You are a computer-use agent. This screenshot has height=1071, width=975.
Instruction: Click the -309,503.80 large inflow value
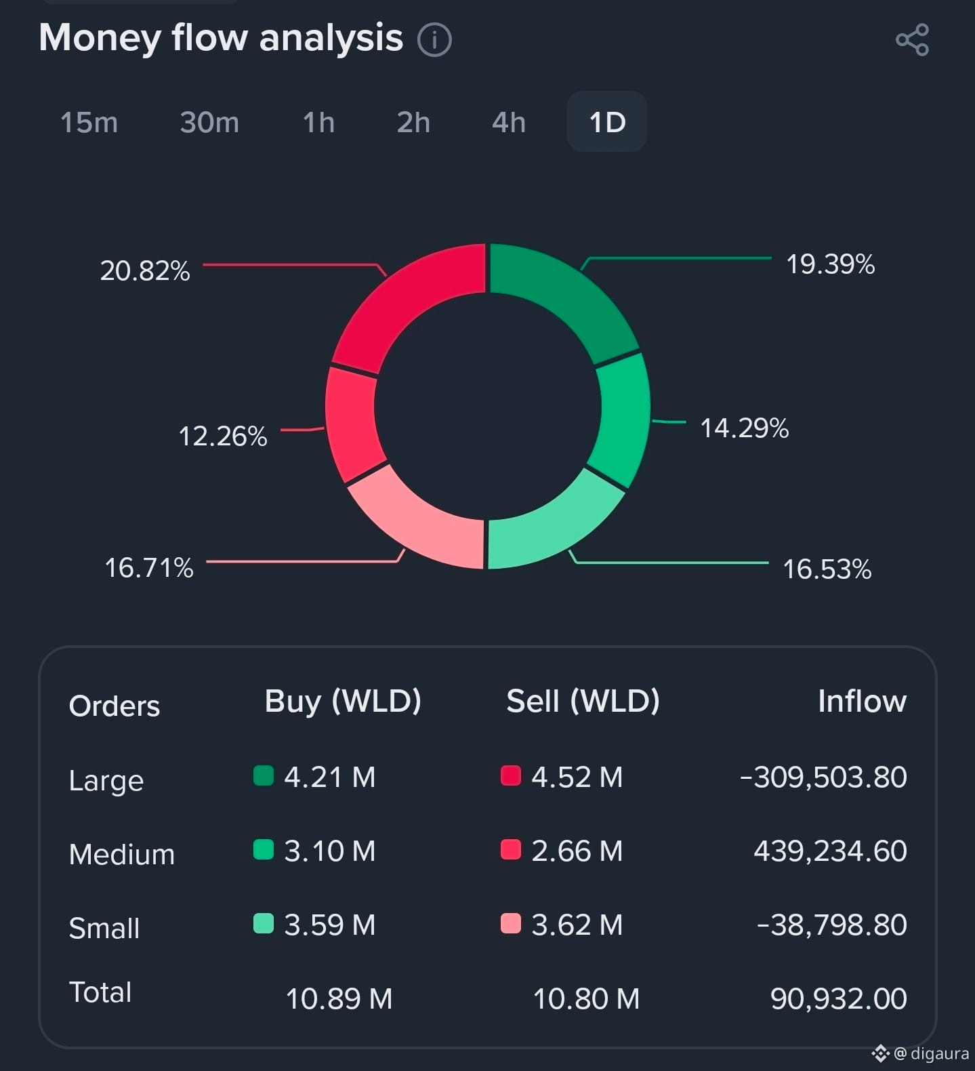click(823, 777)
